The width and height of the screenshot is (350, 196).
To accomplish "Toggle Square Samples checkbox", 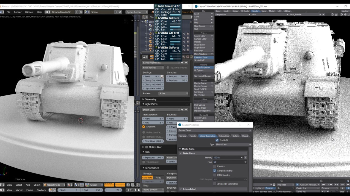I will (168, 68).
